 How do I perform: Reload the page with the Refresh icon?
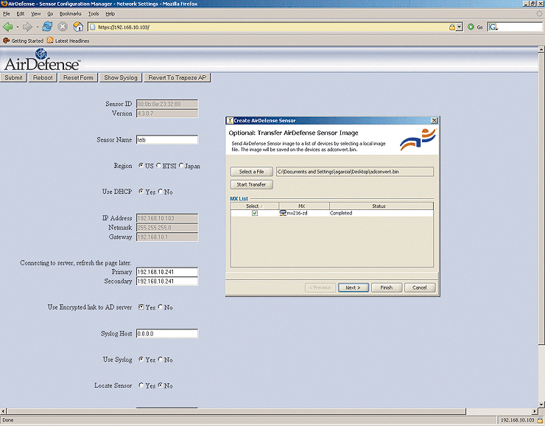point(47,27)
